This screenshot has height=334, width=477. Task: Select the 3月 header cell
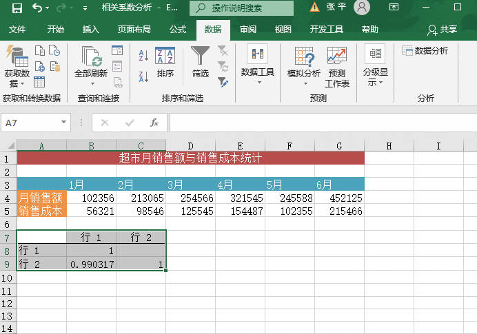pos(190,185)
